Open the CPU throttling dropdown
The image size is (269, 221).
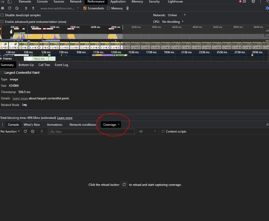tap(173, 22)
